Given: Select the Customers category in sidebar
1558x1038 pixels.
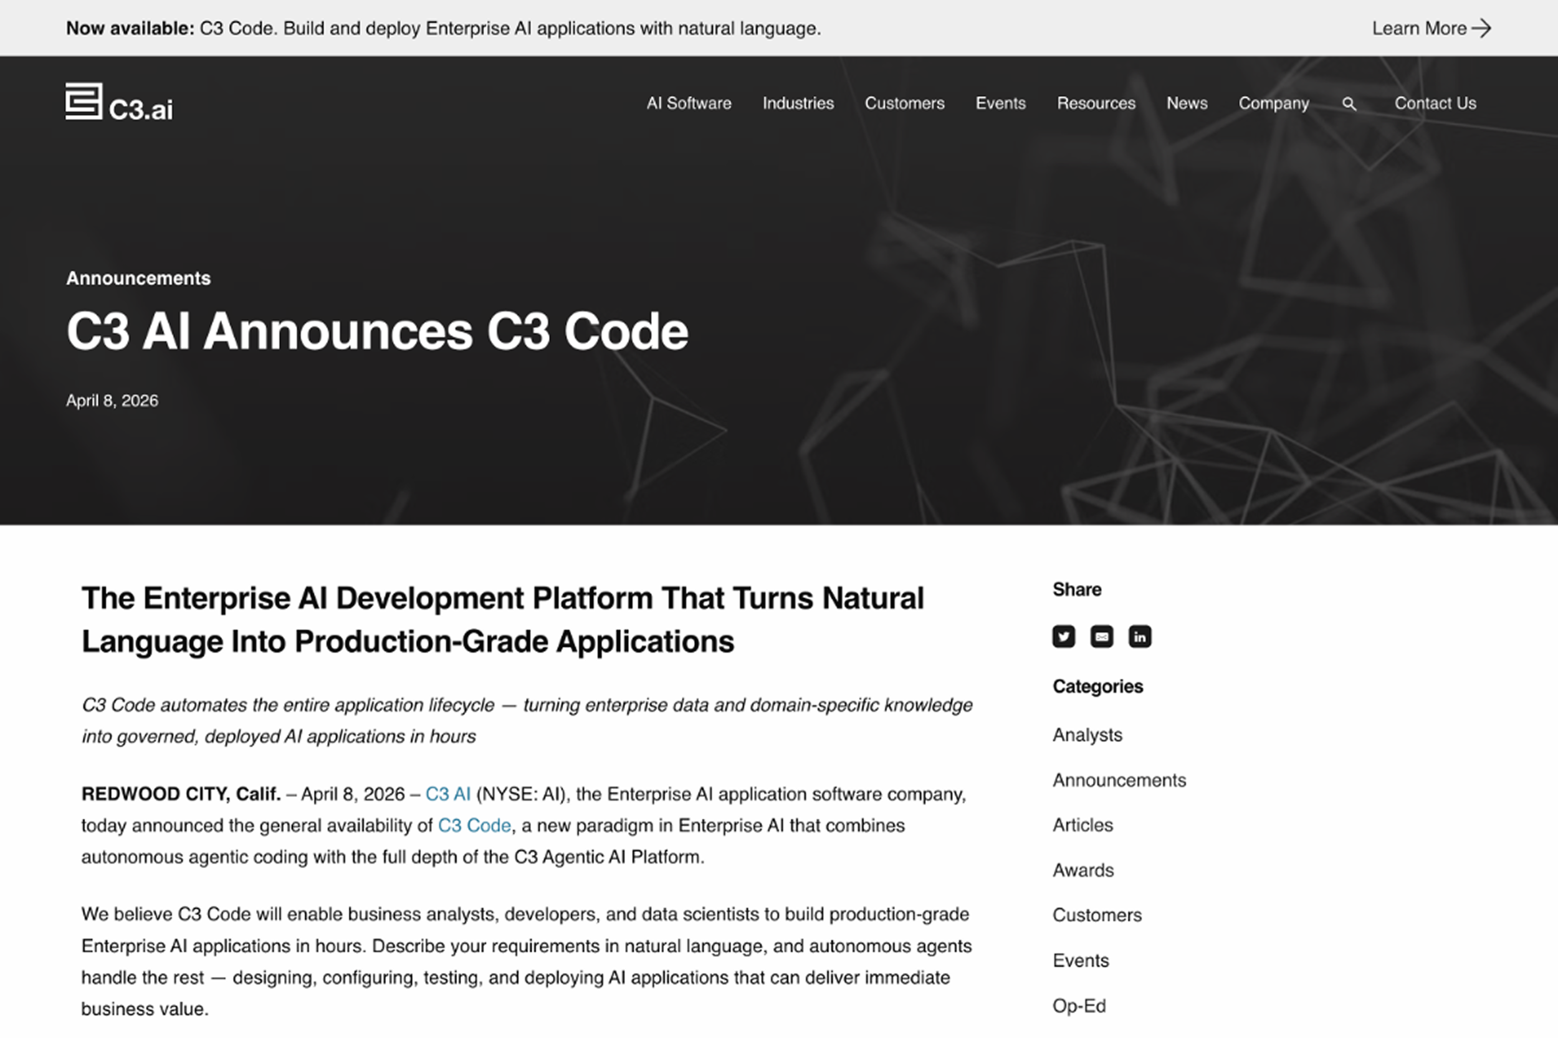Looking at the screenshot, I should click(x=1097, y=915).
